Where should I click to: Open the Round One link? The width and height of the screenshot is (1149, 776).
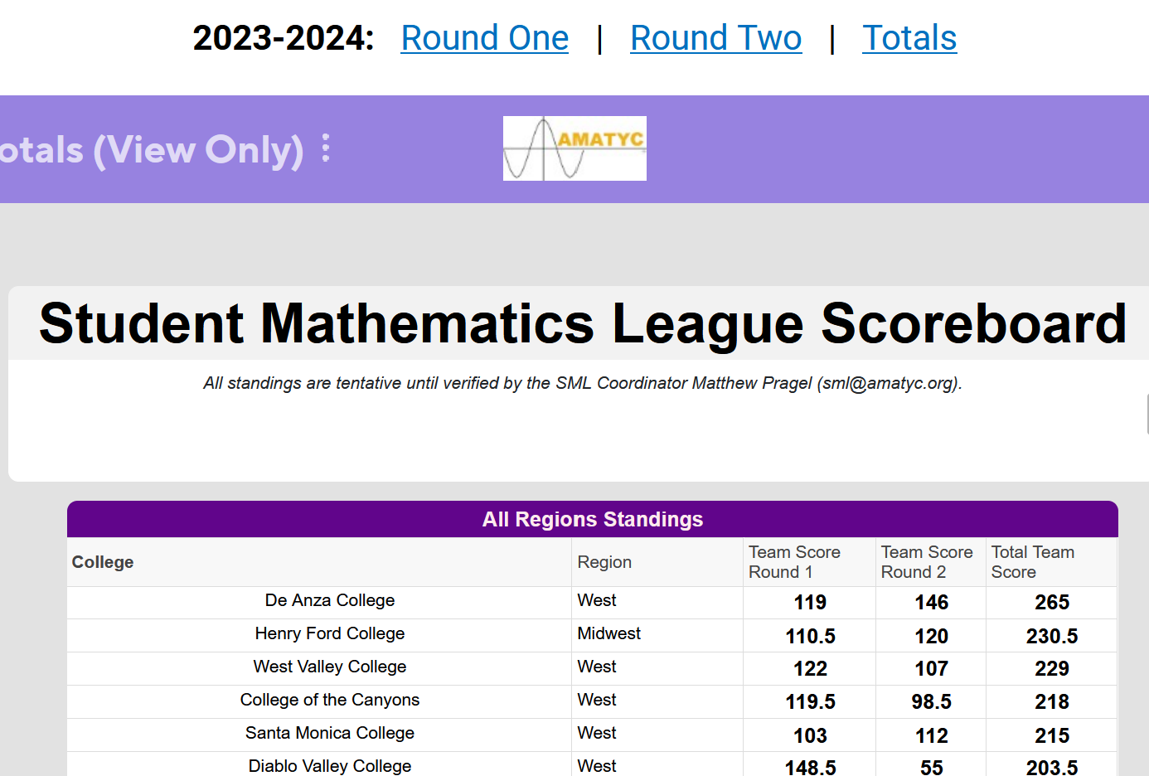point(484,38)
